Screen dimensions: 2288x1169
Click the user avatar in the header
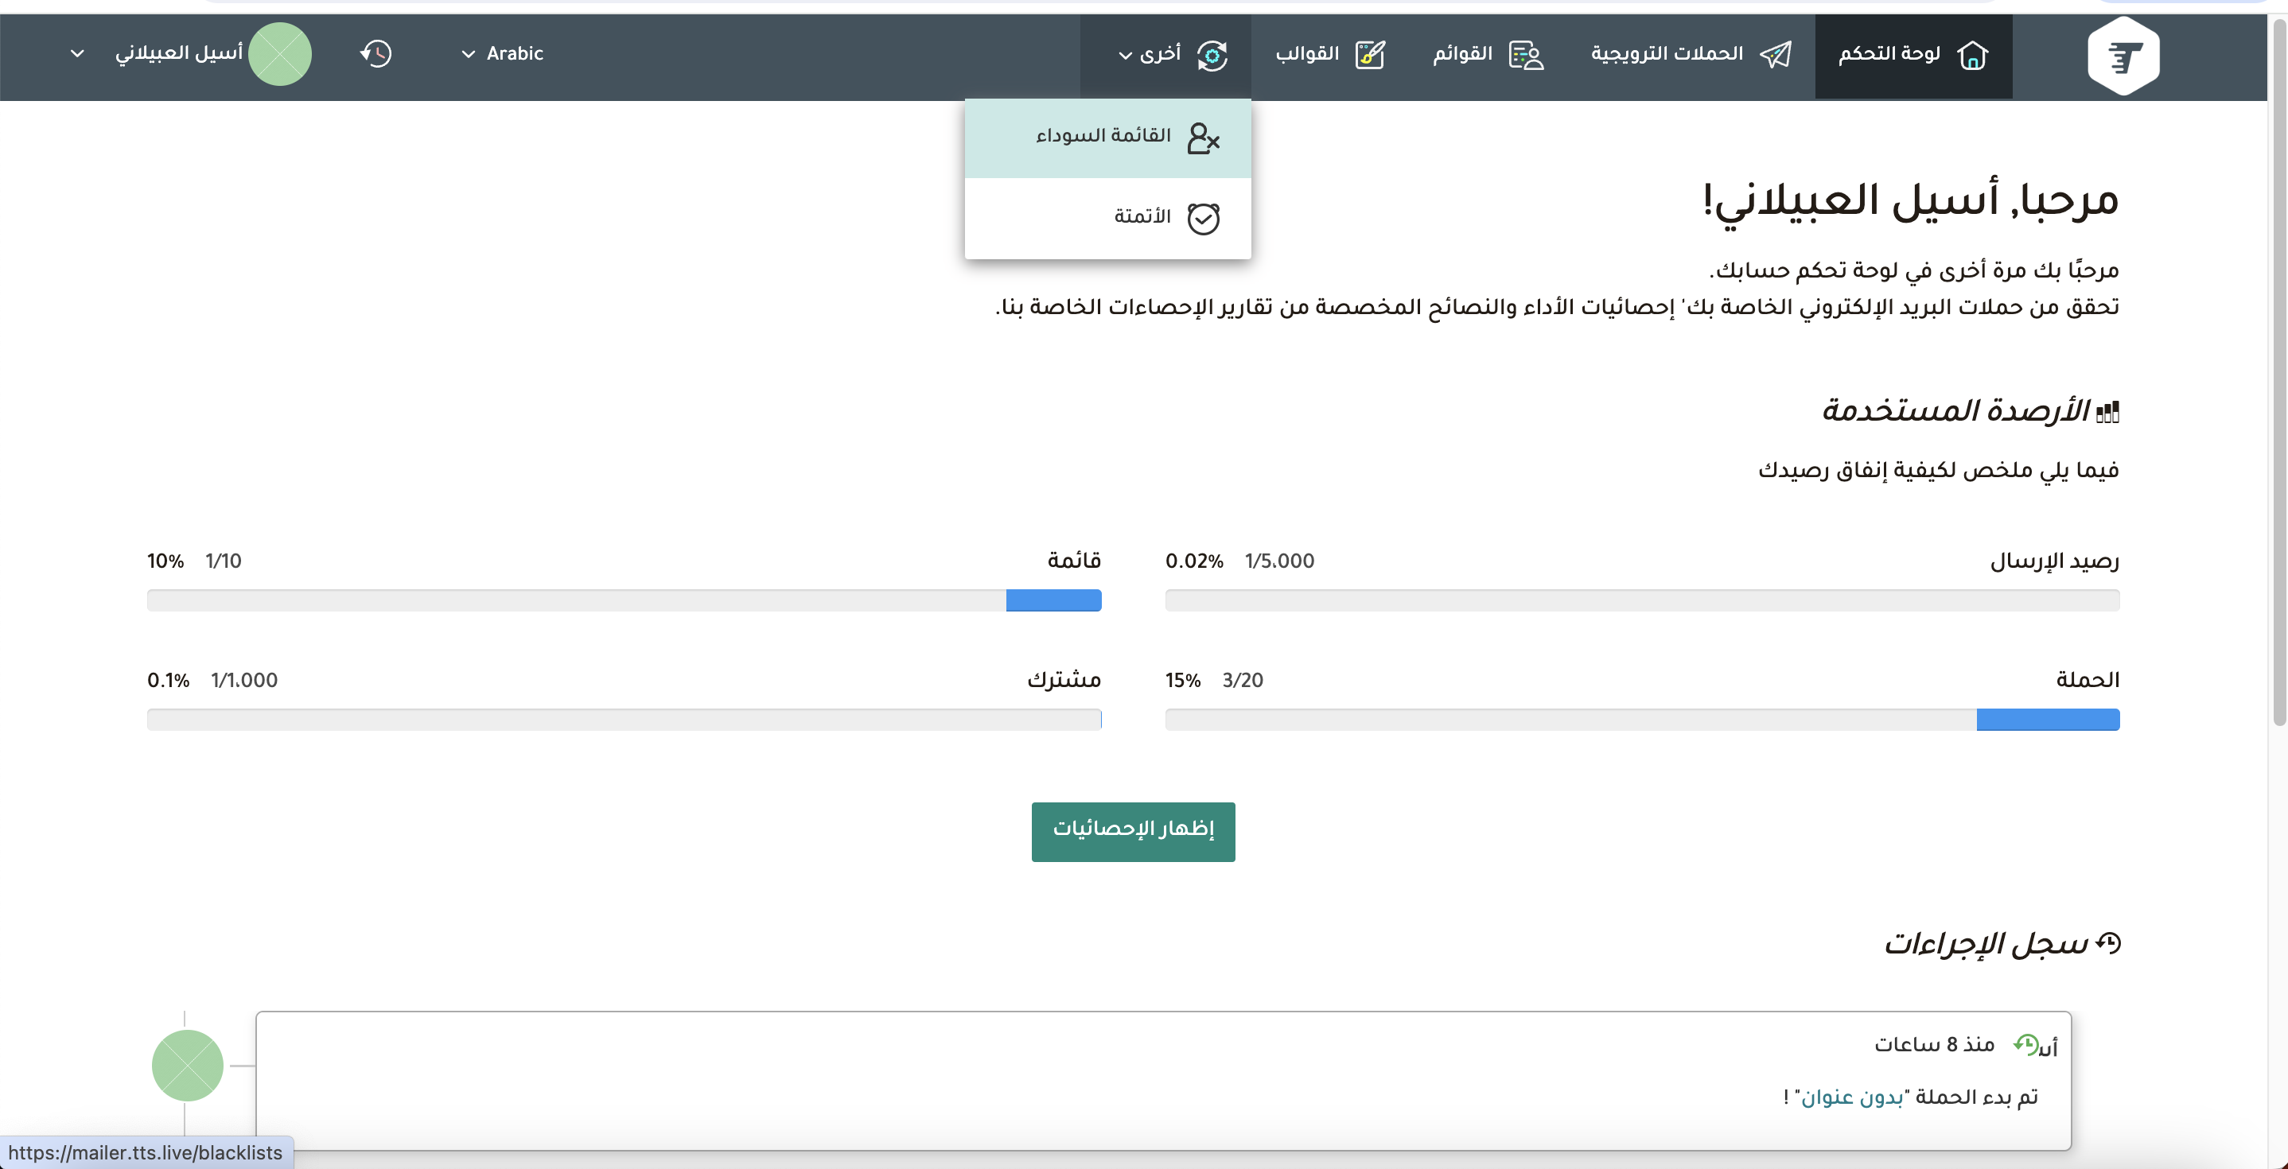280,54
